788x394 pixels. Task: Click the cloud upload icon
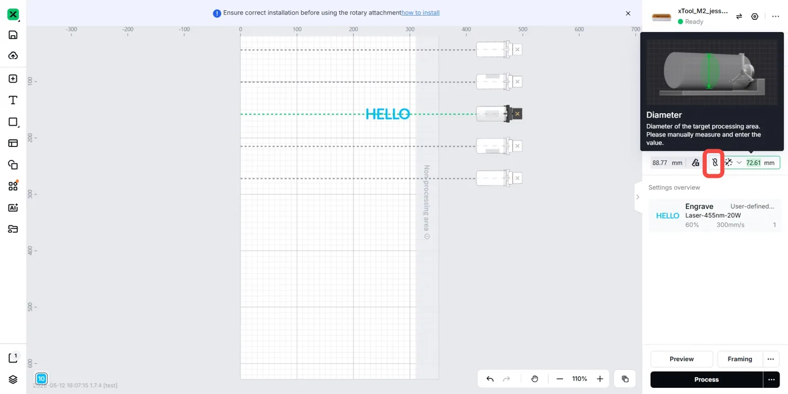coord(13,56)
